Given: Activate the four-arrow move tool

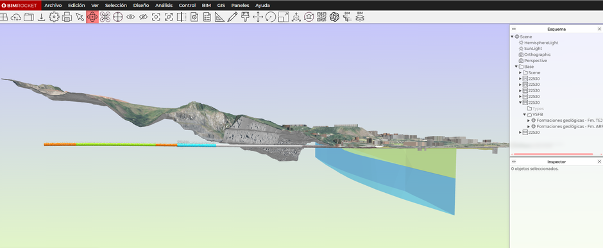Looking at the screenshot, I should click(258, 17).
